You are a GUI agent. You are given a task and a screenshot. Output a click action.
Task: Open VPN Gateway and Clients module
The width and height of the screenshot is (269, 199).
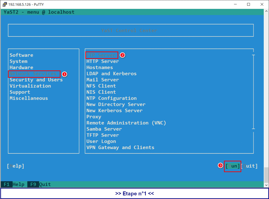120,148
